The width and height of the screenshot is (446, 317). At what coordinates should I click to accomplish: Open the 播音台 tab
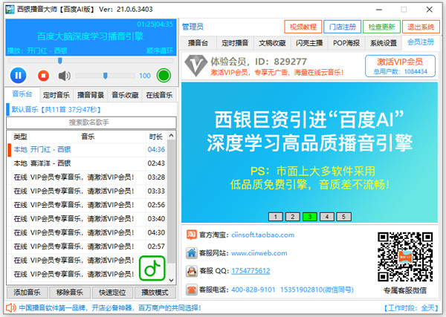pyautogui.click(x=198, y=43)
